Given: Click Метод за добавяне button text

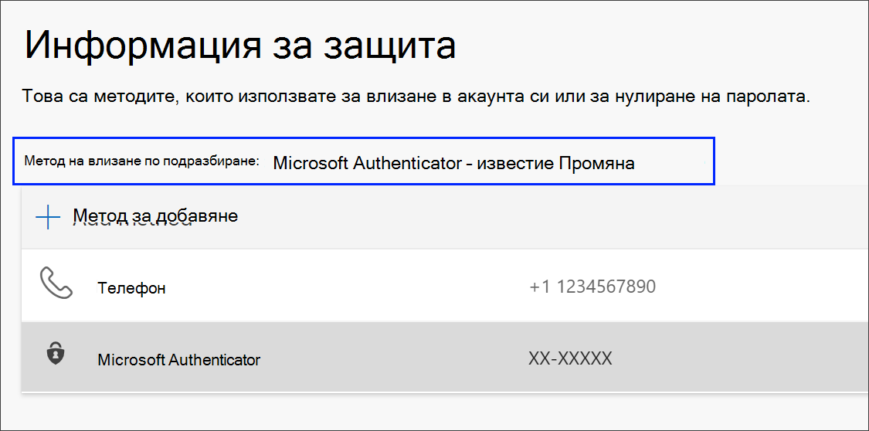Looking at the screenshot, I should (x=156, y=215).
